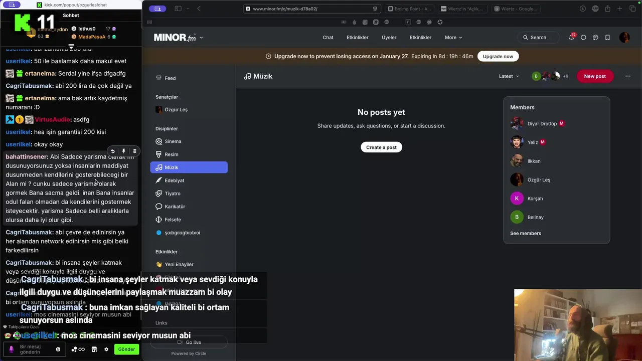This screenshot has width=642, height=361.
Task: Click reader view icon in address bar
Action: tap(375, 9)
